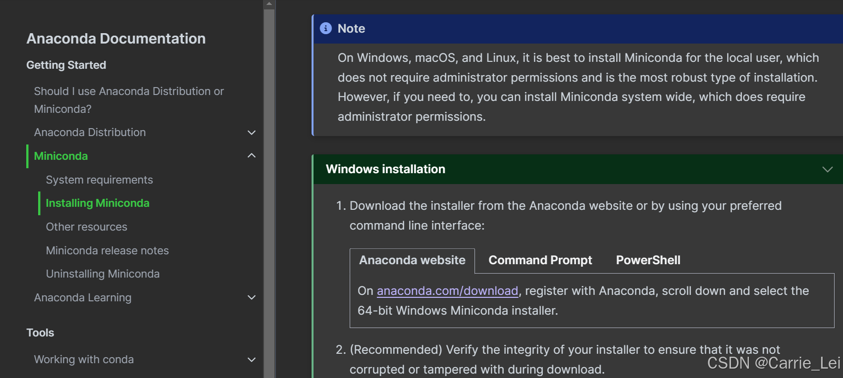843x378 pixels.
Task: Expand the Working with conda chevron
Action: (252, 360)
